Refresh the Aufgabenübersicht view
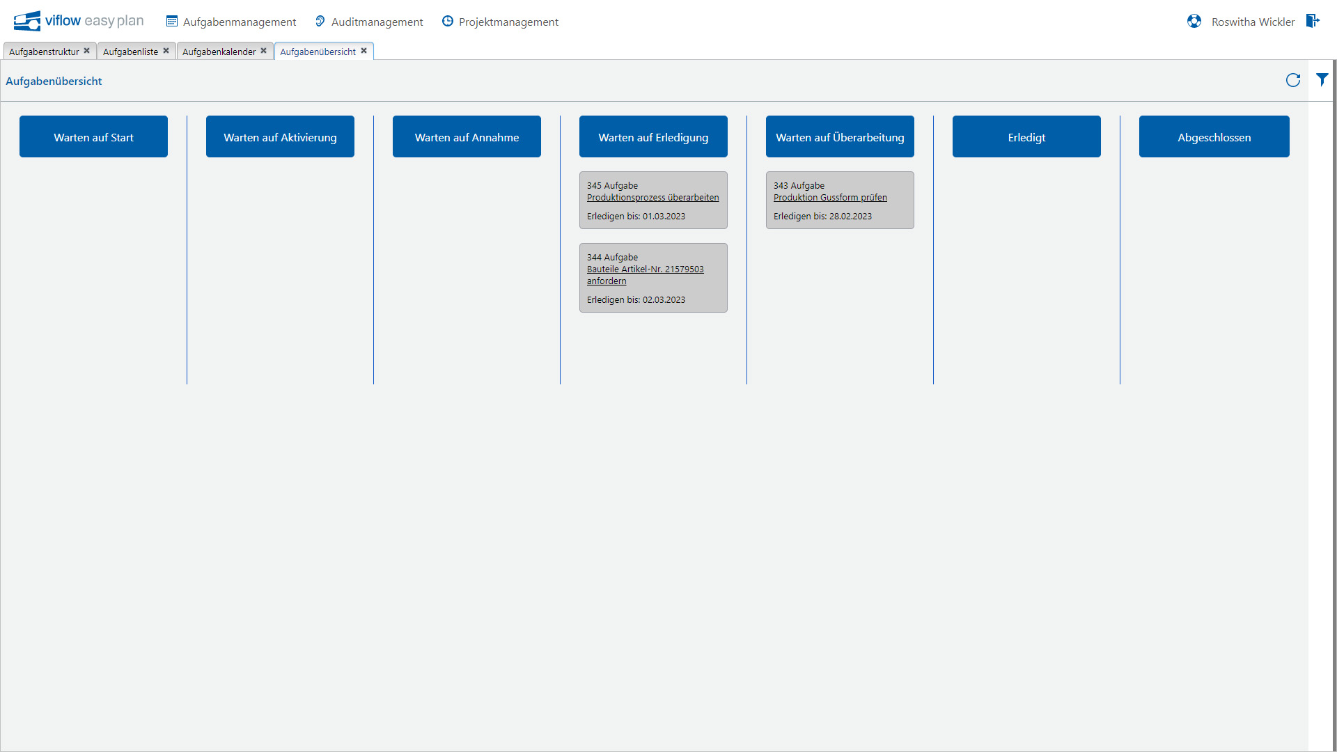This screenshot has height=752, width=1337. tap(1293, 80)
